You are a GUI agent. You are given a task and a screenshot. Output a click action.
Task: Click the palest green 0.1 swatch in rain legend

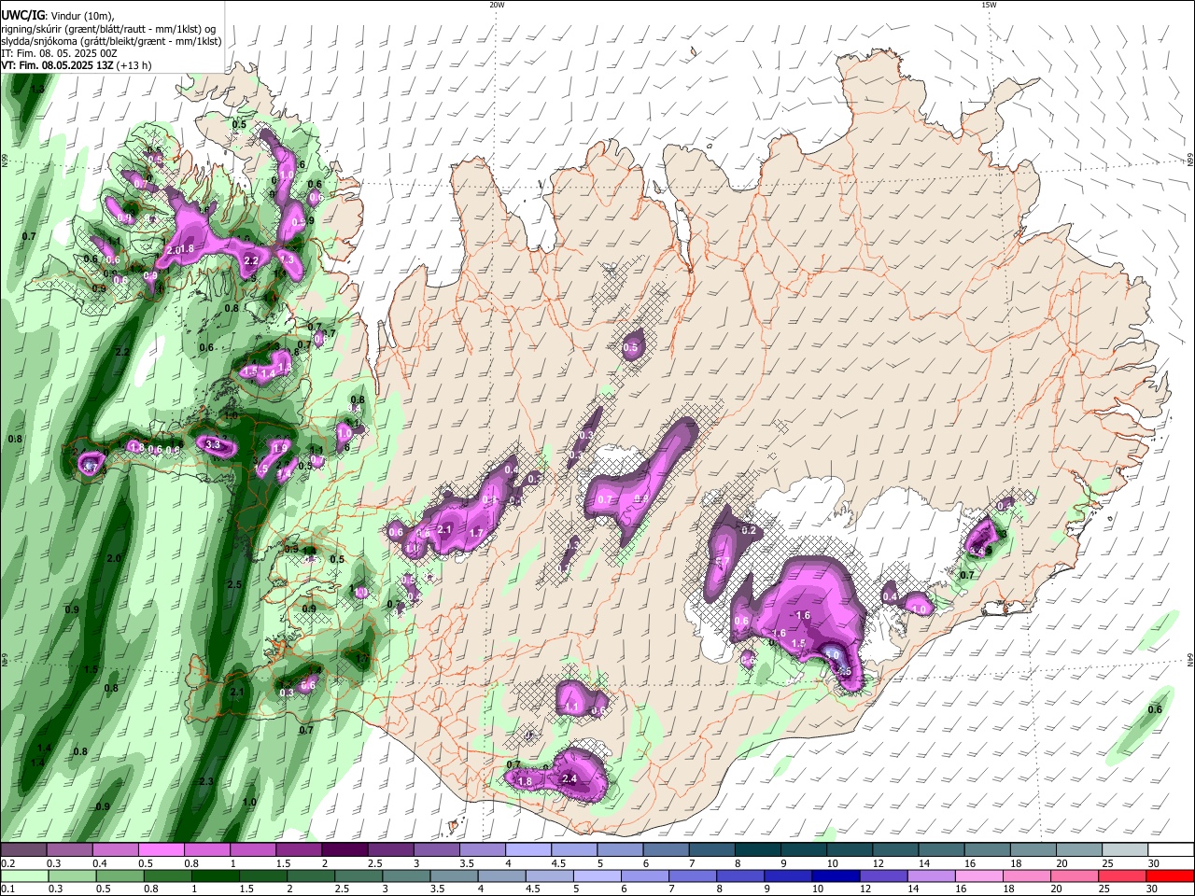click(24, 875)
